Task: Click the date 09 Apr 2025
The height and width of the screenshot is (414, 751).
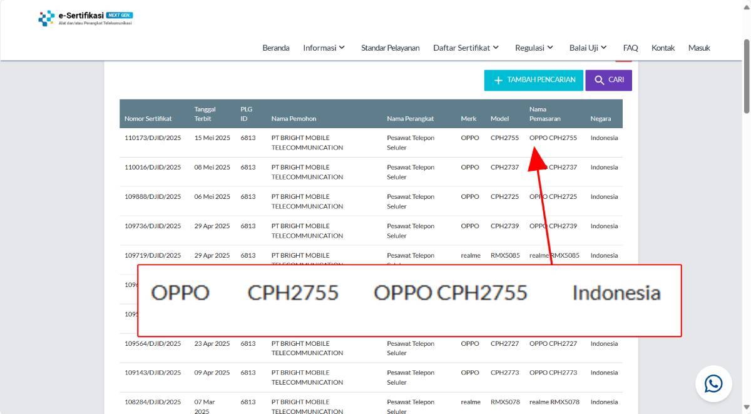Action: [212, 372]
